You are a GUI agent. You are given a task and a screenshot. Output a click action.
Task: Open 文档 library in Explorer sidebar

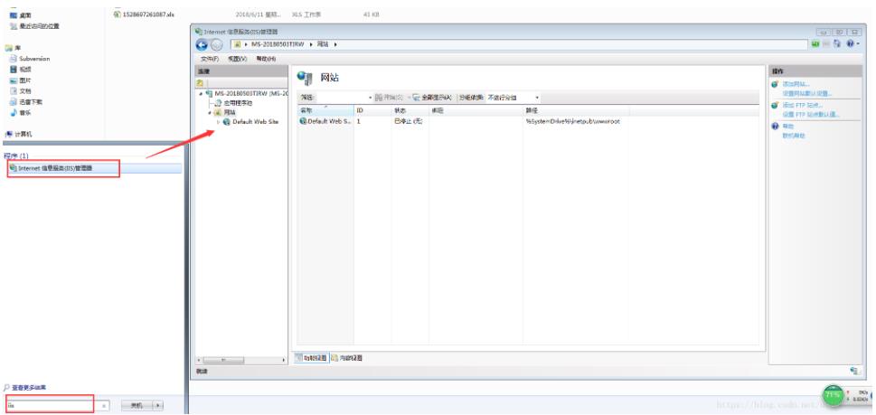(21, 91)
